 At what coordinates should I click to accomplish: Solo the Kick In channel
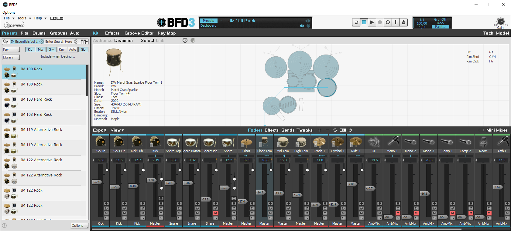tap(106, 218)
